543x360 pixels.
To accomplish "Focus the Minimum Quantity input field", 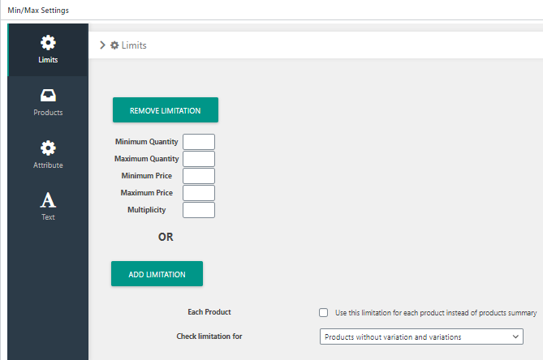I will click(x=199, y=142).
